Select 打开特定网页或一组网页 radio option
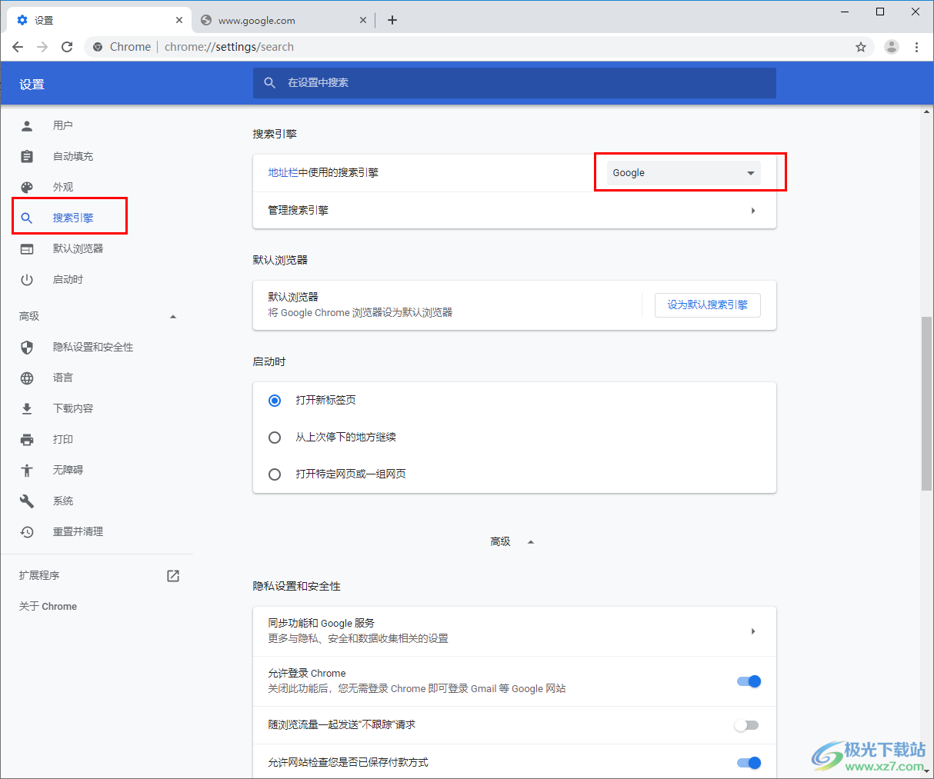Screen dimensions: 934x779 [x=275, y=474]
